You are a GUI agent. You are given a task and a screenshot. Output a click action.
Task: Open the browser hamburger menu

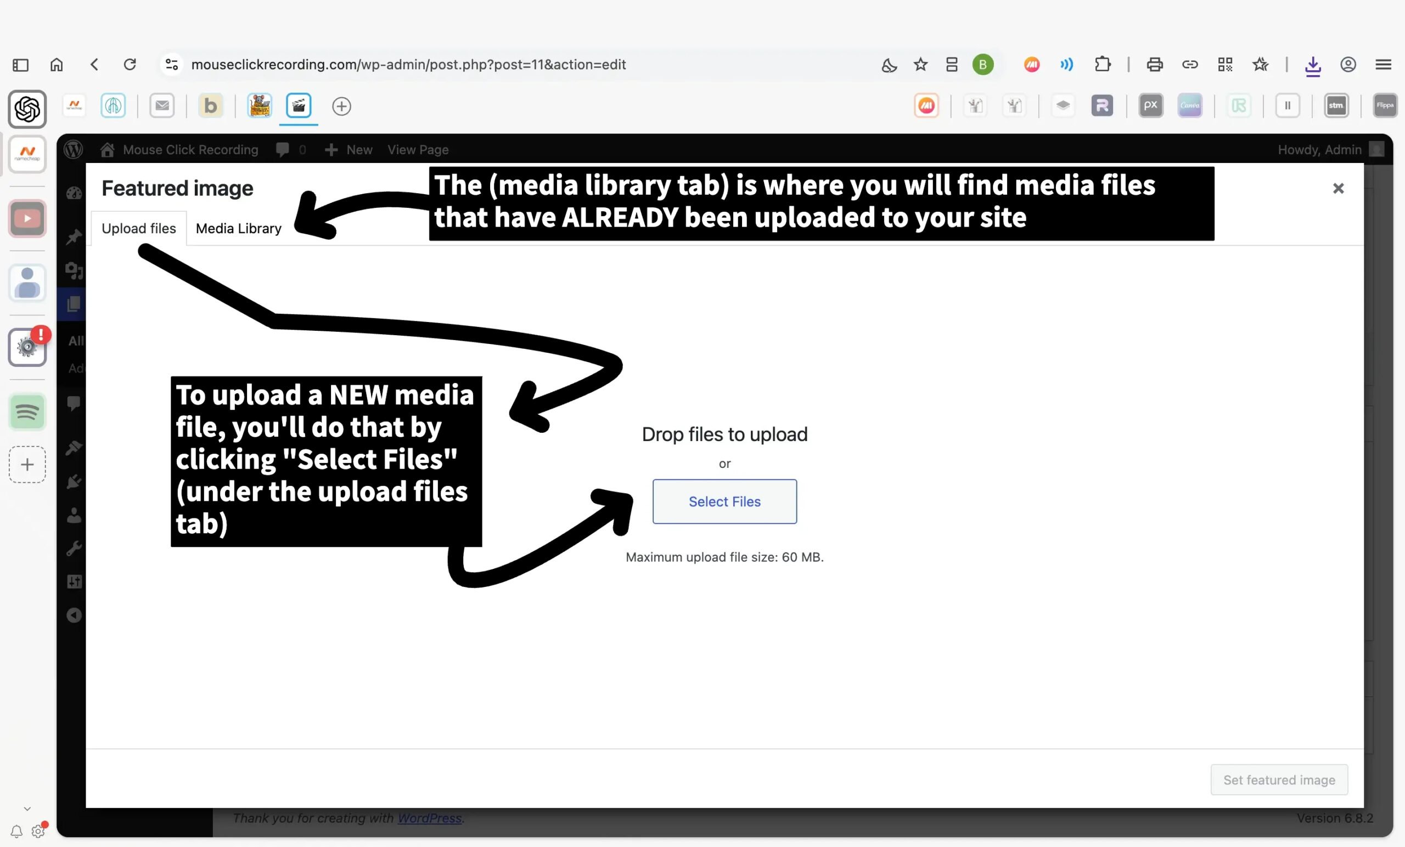(x=1384, y=64)
